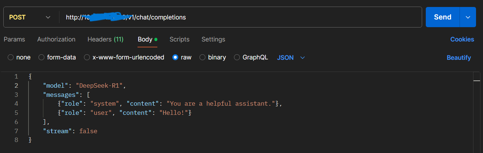Click the "model" key text

pyautogui.click(x=56, y=85)
